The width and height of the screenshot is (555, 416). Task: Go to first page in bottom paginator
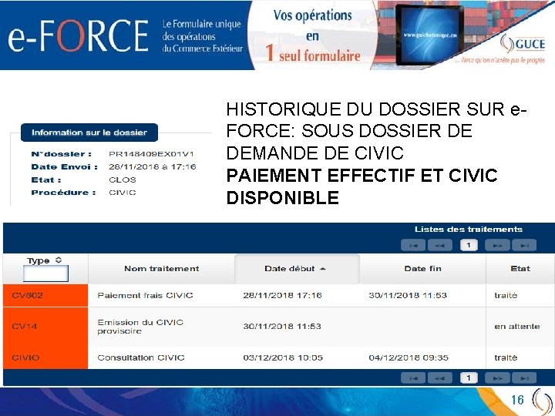pos(413,377)
